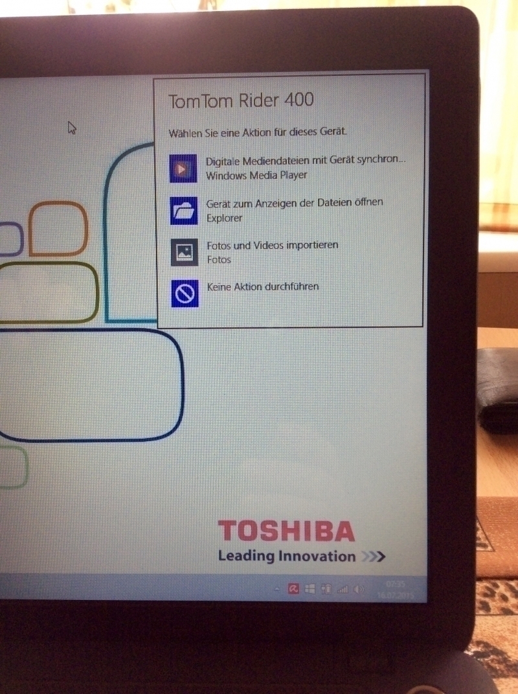518x694 pixels.
Task: Click the Toshiba logo on desktop wallpaper
Action: click(286, 531)
